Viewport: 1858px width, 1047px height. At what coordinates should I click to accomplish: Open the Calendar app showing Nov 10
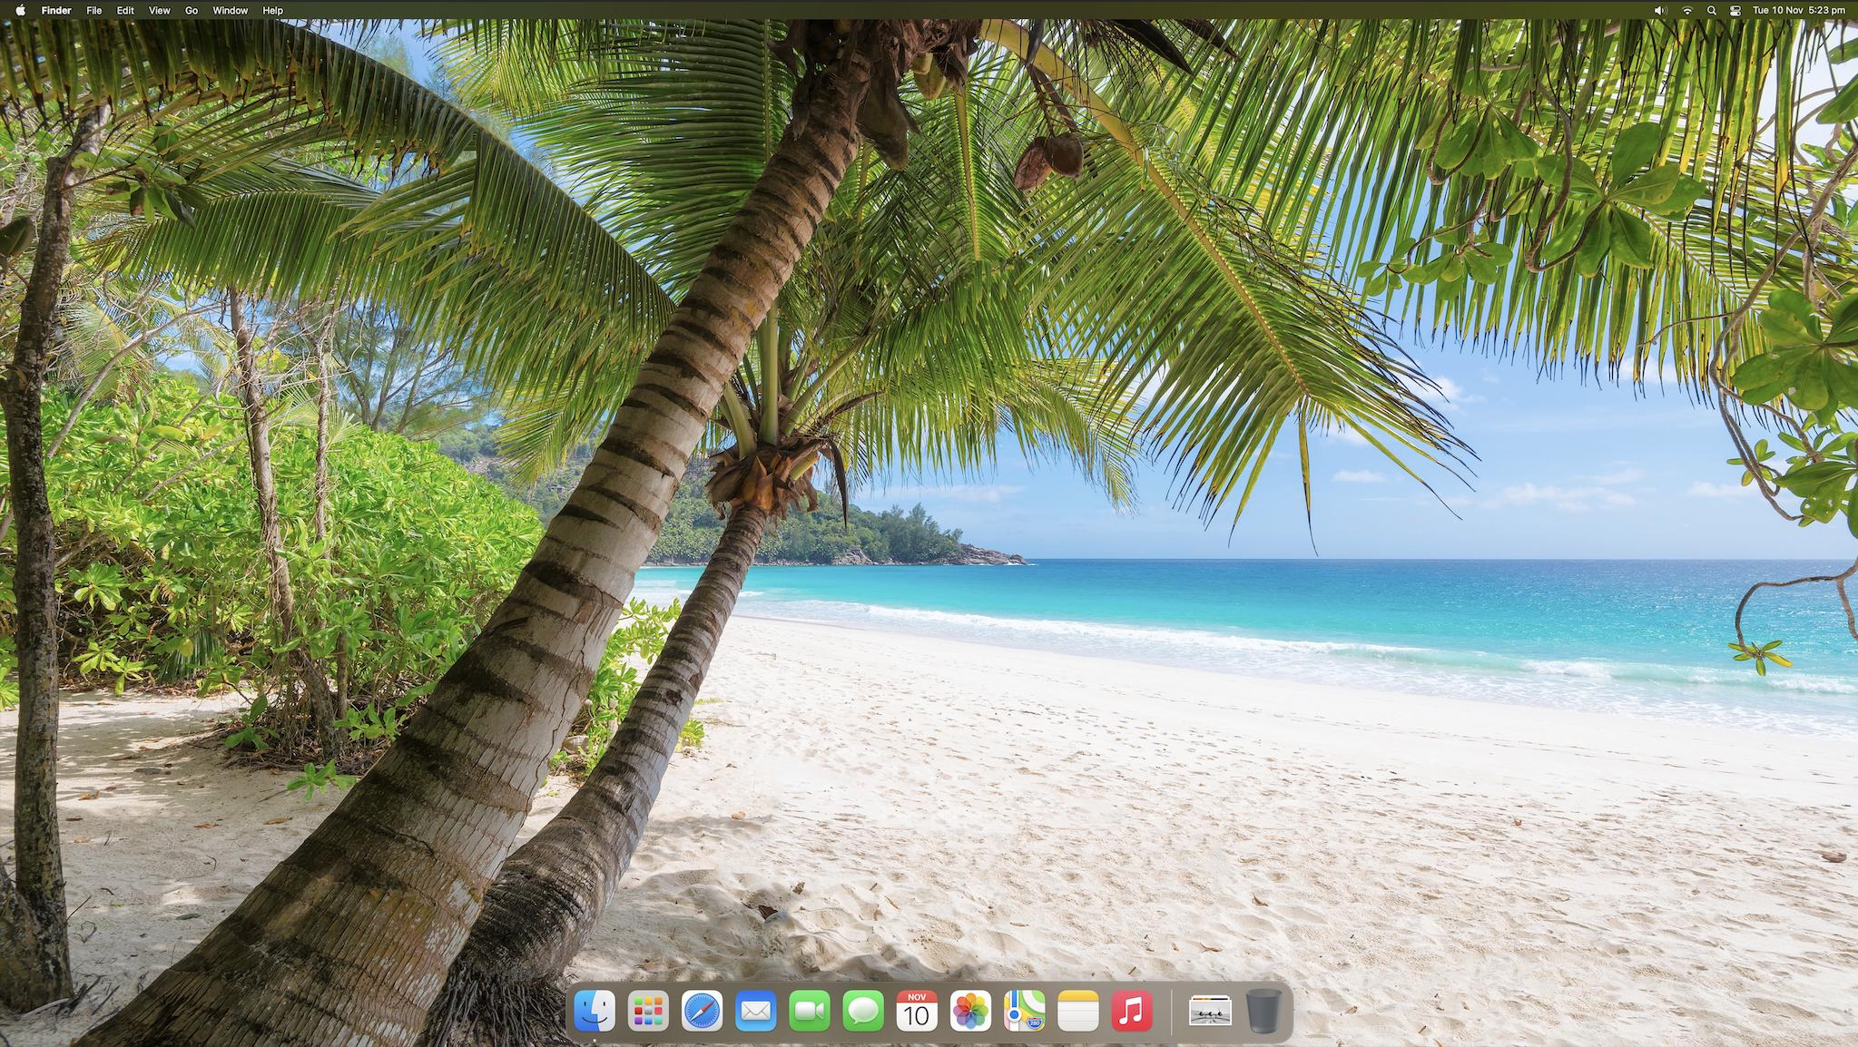[917, 1011]
